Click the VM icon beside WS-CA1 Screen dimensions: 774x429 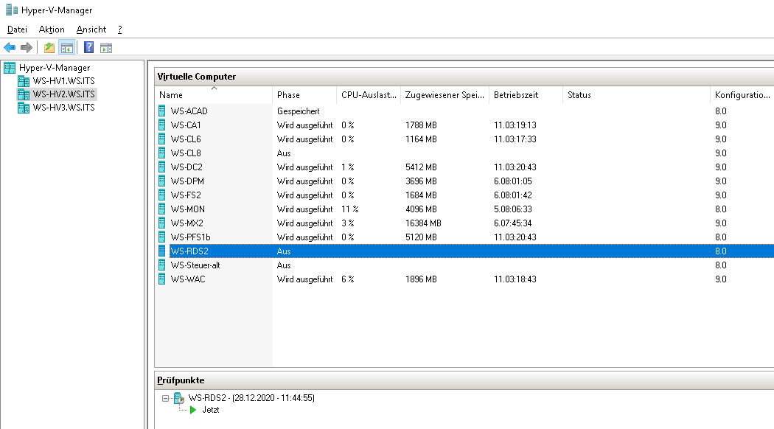click(162, 125)
